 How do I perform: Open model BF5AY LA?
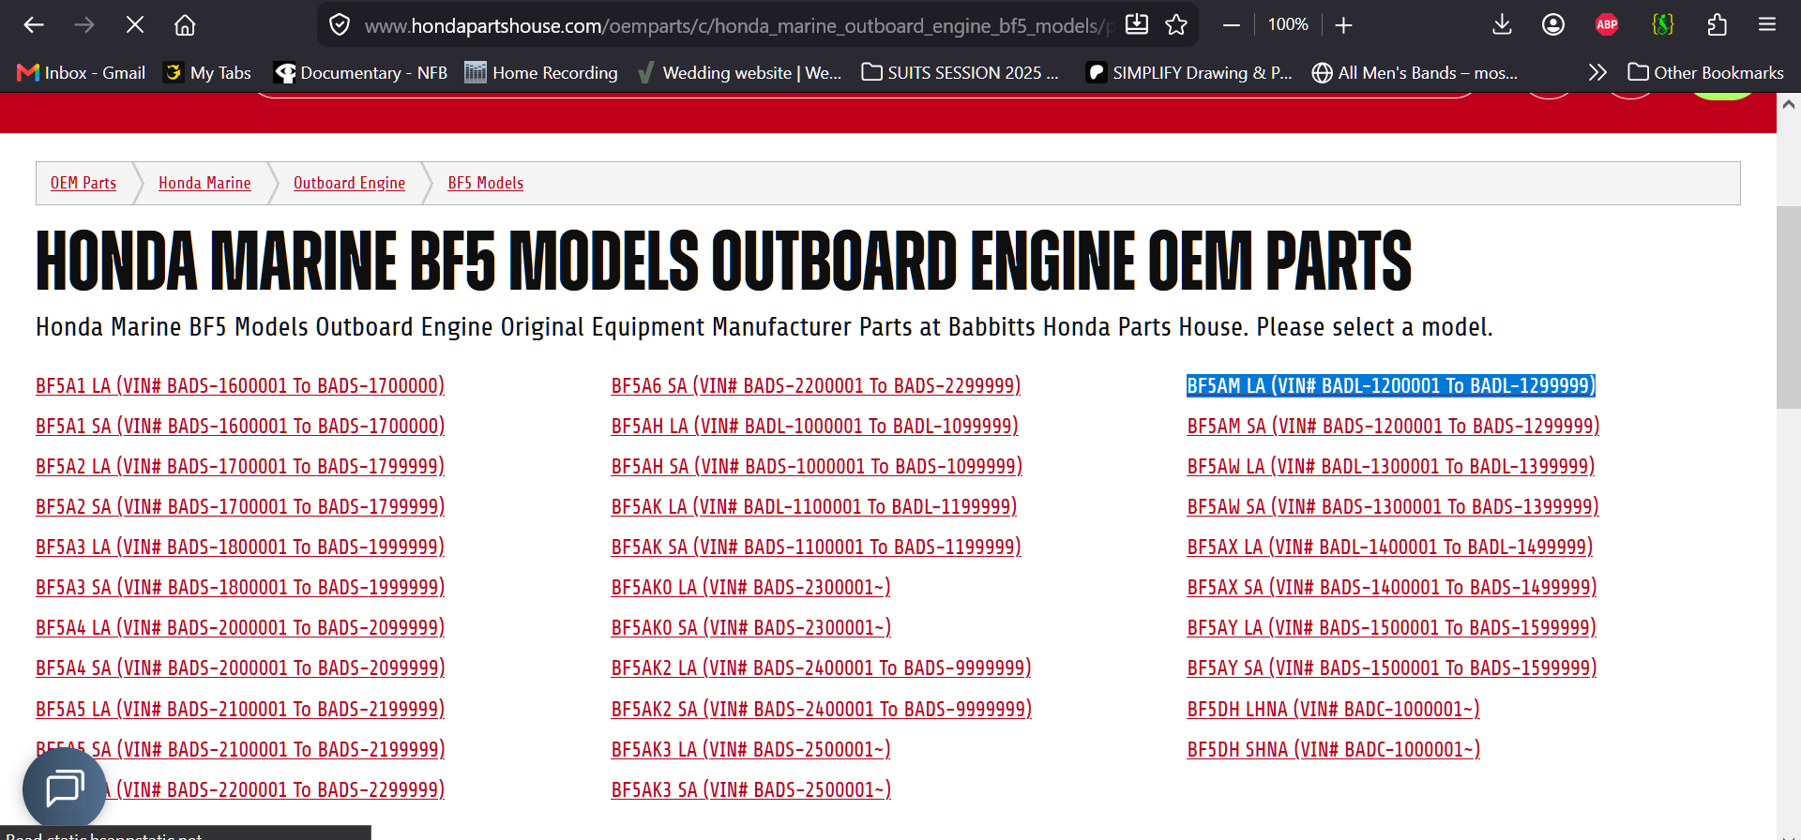(x=1391, y=627)
